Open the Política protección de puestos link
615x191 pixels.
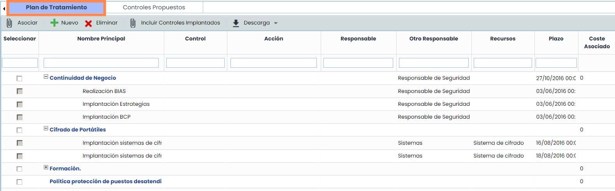[x=105, y=181]
